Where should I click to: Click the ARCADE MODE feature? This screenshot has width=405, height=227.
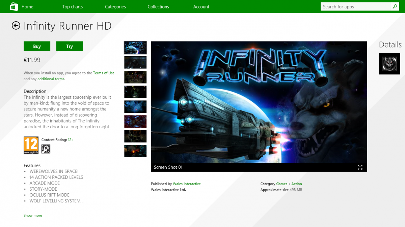45,183
